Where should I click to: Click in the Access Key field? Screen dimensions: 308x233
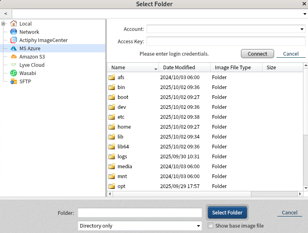click(226, 41)
